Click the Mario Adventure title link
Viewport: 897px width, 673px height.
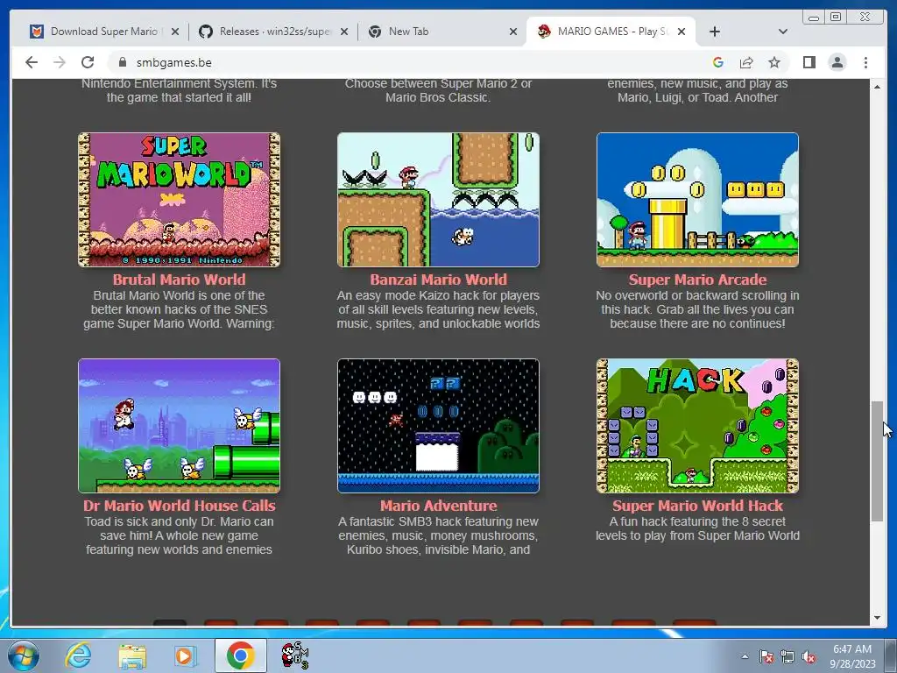coord(438,506)
